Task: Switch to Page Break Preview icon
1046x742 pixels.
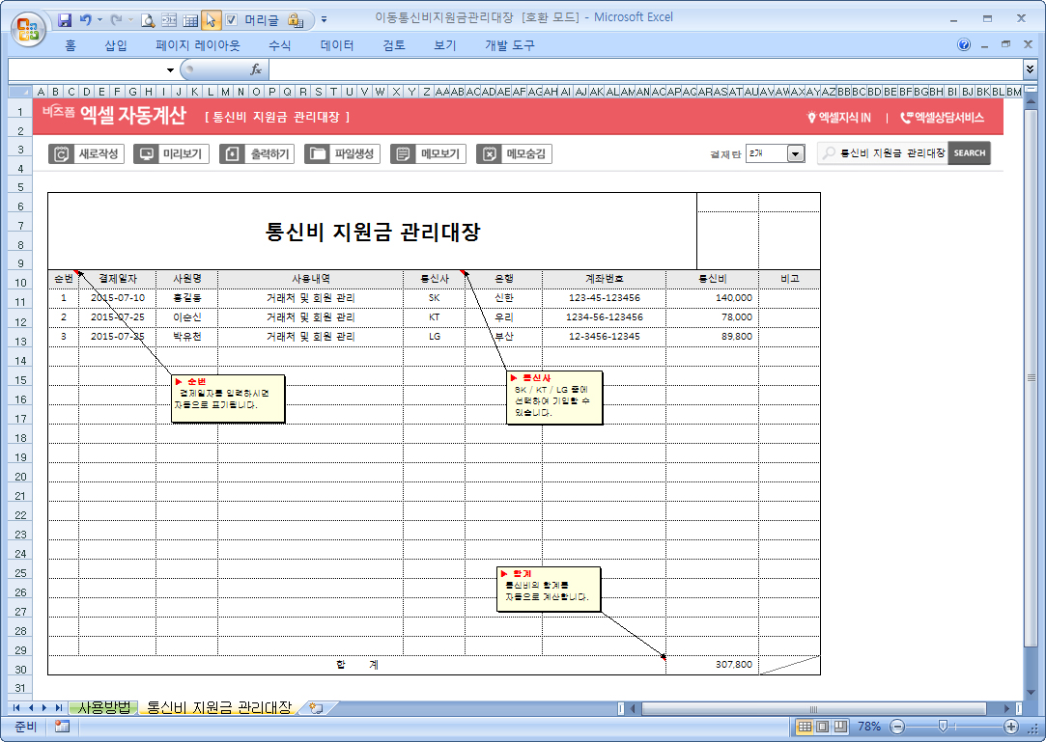Action: point(840,726)
